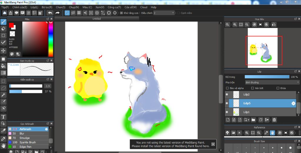
Task: Select the Edge Pen brush
Action: tap(28, 147)
